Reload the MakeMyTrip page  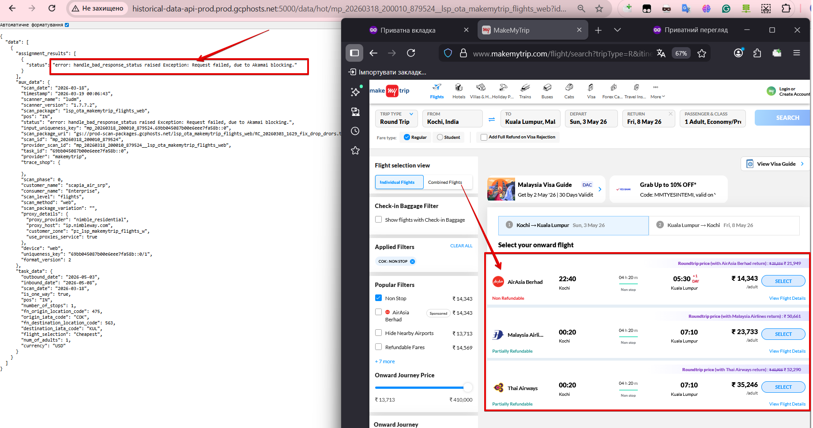click(x=411, y=53)
